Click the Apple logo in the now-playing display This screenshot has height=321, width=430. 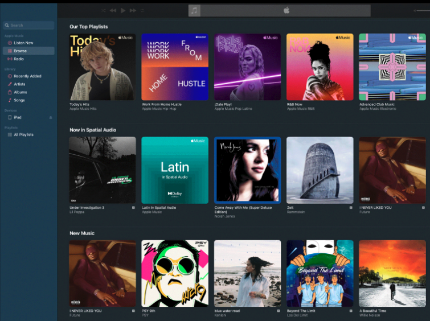[286, 11]
